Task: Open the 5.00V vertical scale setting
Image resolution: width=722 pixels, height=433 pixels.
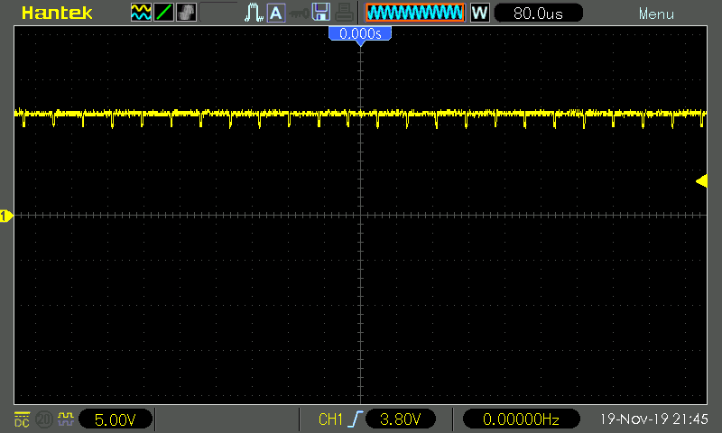Action: click(116, 419)
